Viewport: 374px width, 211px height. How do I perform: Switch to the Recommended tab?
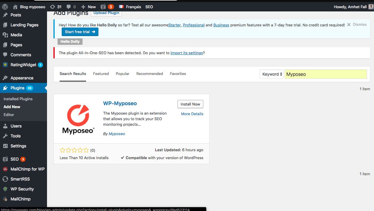click(150, 74)
